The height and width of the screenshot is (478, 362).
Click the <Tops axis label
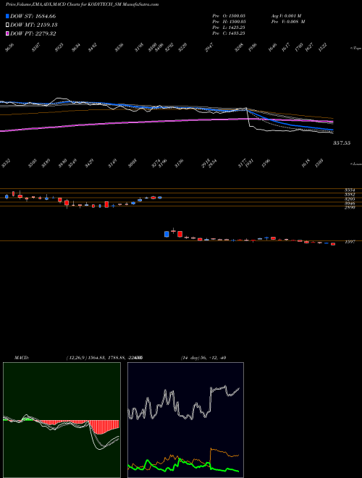coord(356,49)
